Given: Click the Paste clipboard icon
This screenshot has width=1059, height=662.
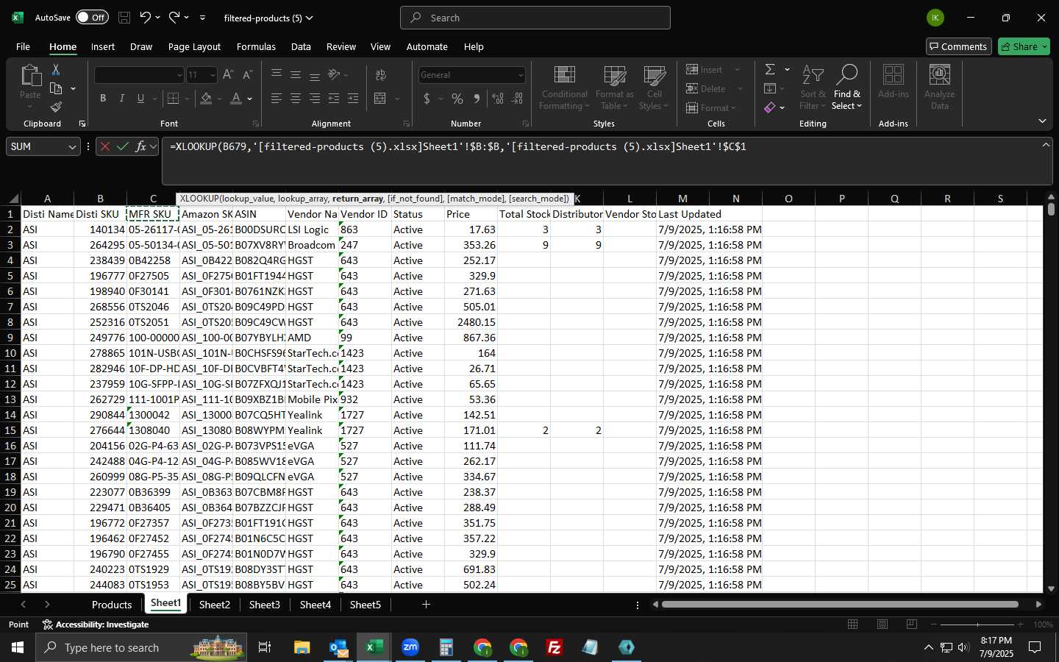Looking at the screenshot, I should coord(30,75).
